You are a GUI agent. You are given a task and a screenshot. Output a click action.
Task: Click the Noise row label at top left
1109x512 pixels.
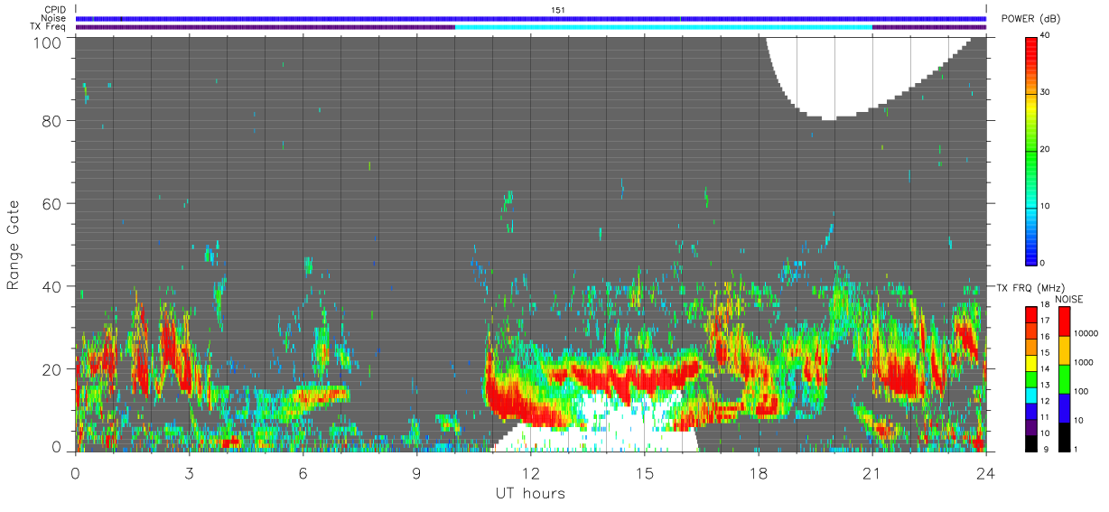pyautogui.click(x=53, y=18)
